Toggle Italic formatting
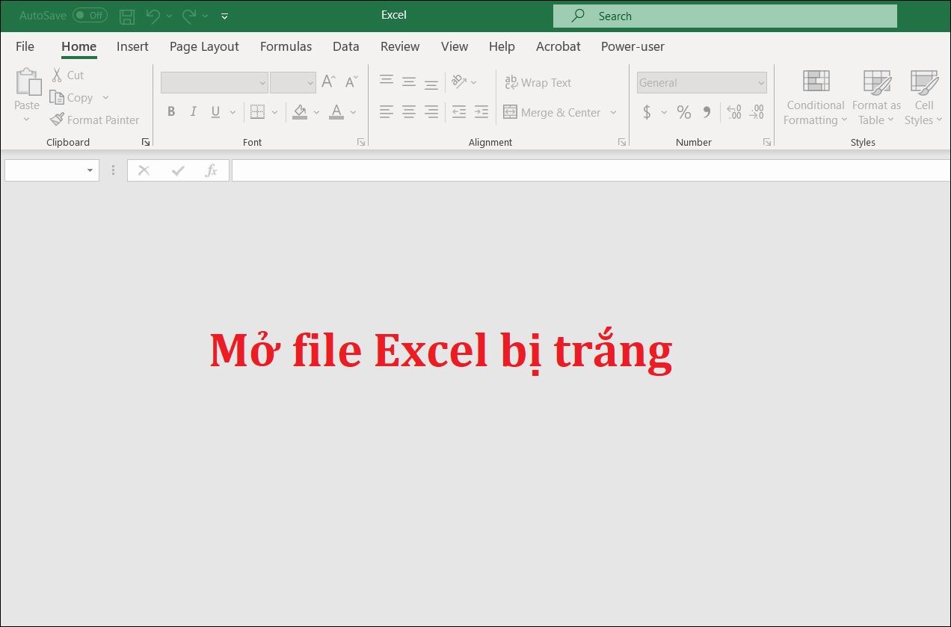Viewport: 951px width, 627px height. tap(194, 112)
